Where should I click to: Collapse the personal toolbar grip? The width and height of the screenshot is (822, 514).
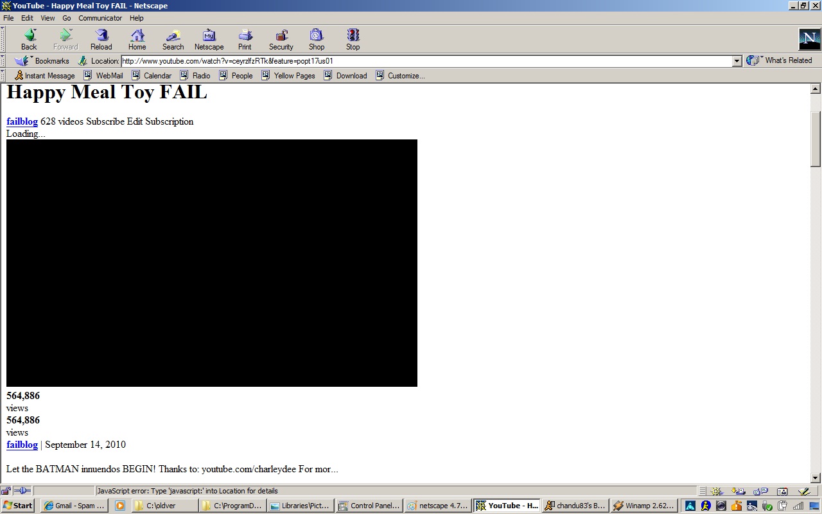point(3,76)
